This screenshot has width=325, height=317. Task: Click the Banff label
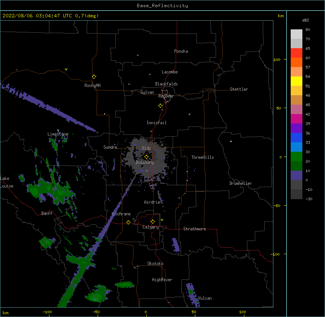(x=47, y=213)
